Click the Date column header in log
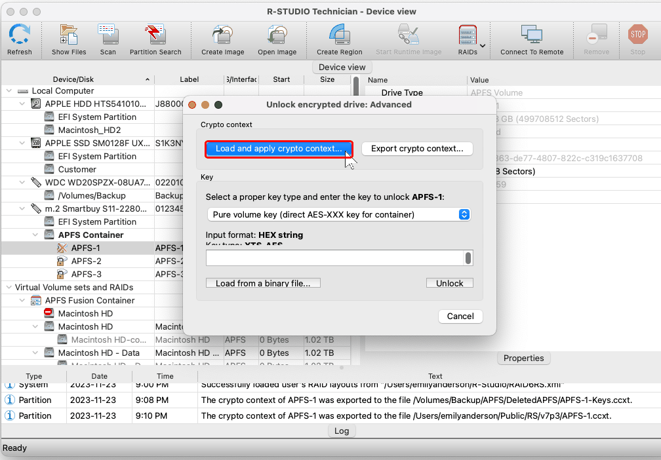 click(x=99, y=376)
